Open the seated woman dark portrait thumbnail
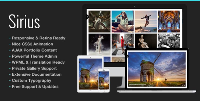Viewport: 200px width, 101px height. click(146, 41)
